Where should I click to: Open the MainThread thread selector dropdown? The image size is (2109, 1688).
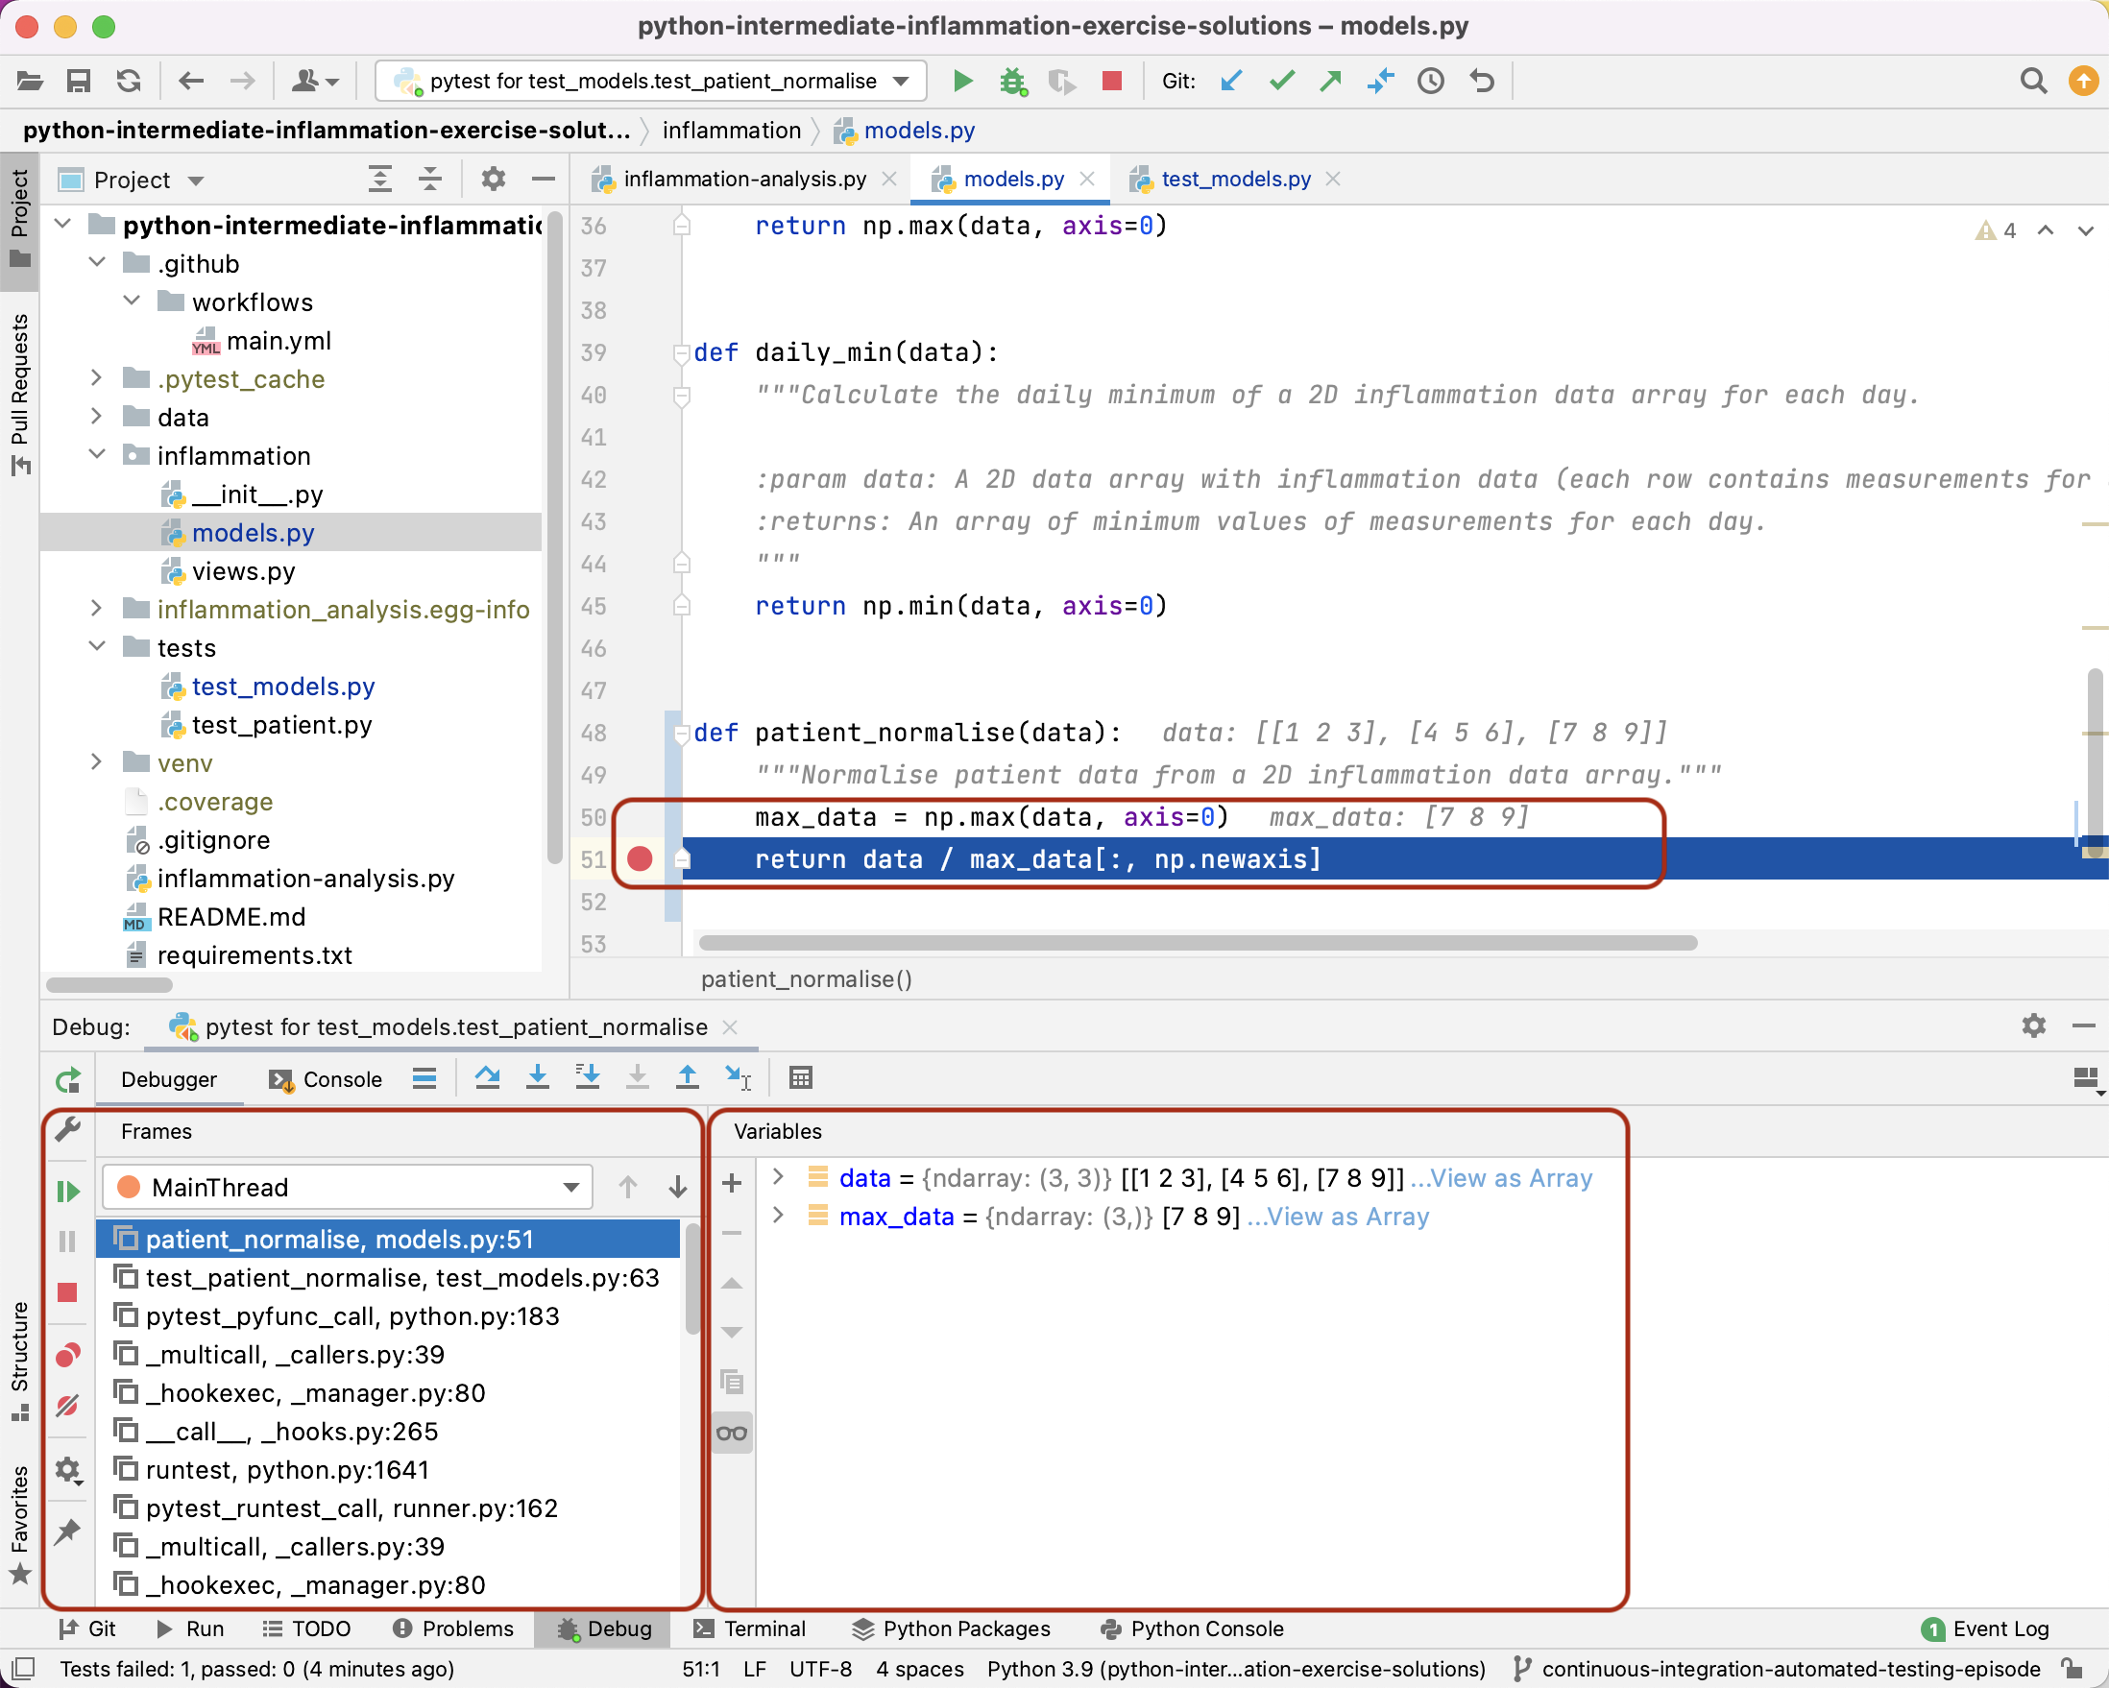[x=570, y=1188]
